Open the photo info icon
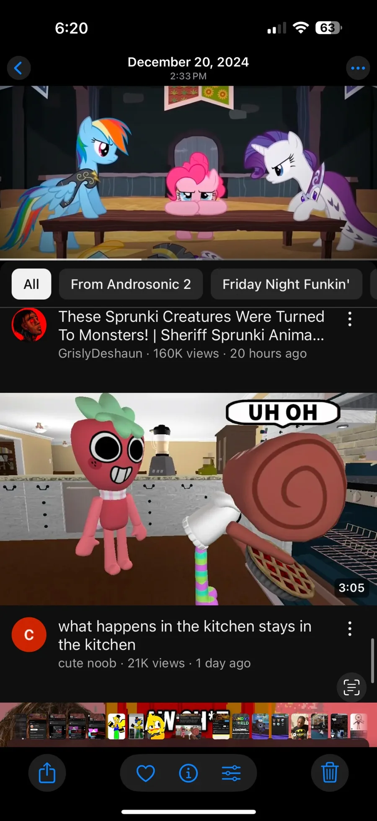 [188, 773]
